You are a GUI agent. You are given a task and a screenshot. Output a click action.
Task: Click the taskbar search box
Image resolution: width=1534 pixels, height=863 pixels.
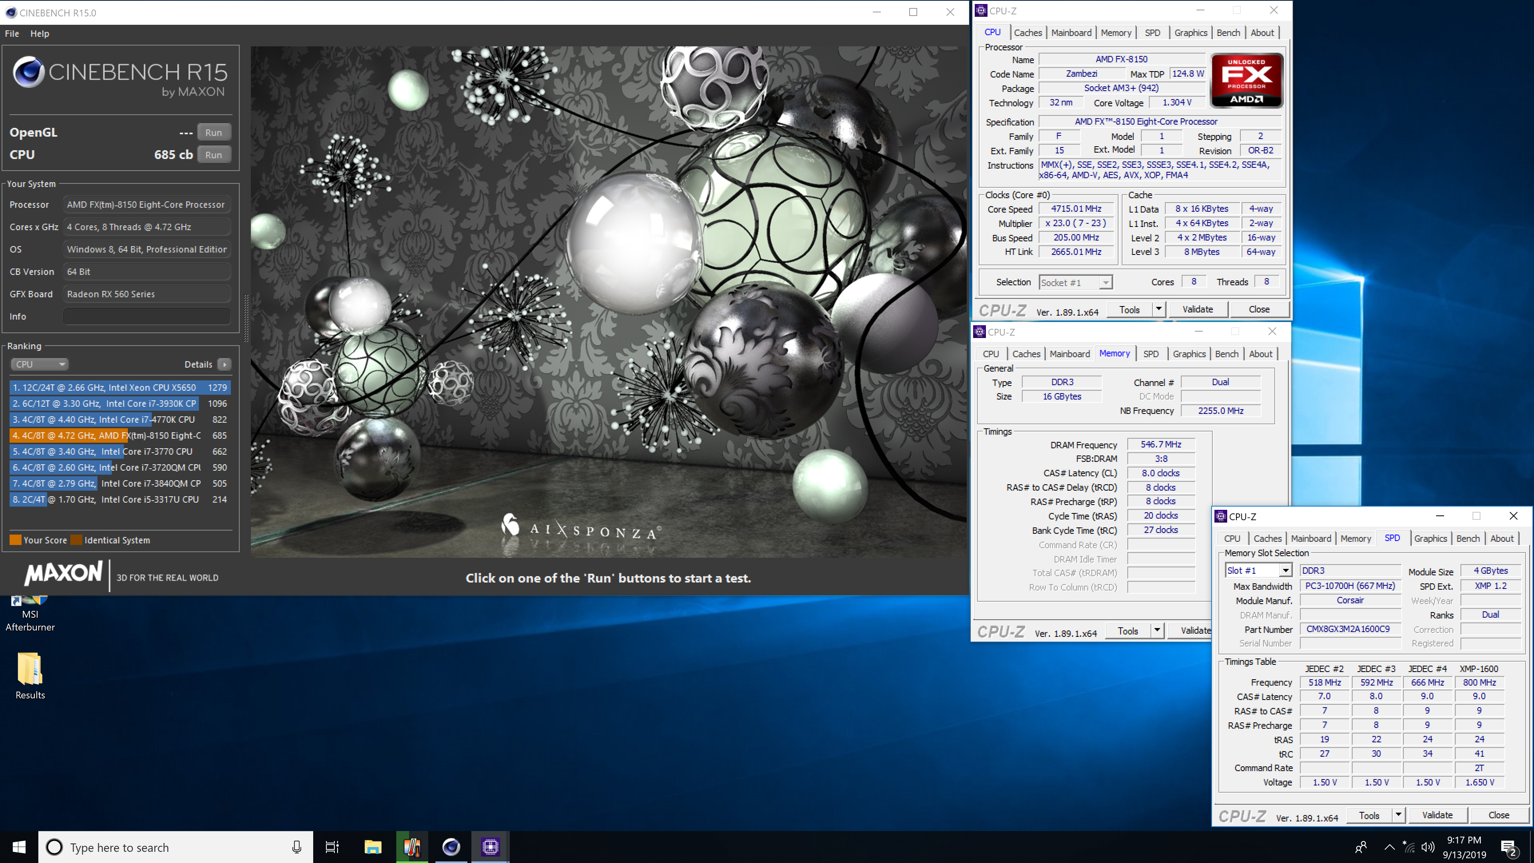click(x=176, y=847)
